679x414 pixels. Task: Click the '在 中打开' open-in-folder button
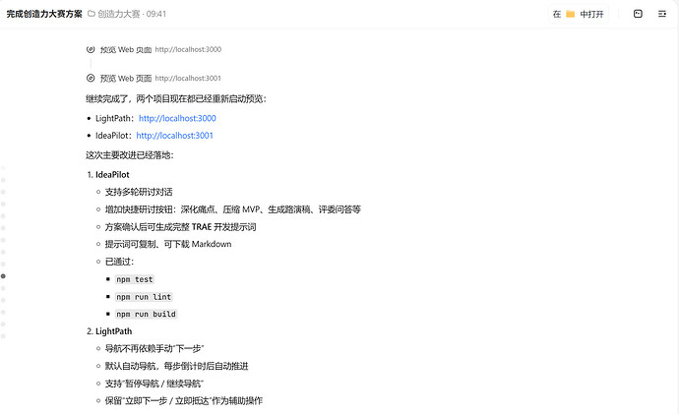(578, 15)
